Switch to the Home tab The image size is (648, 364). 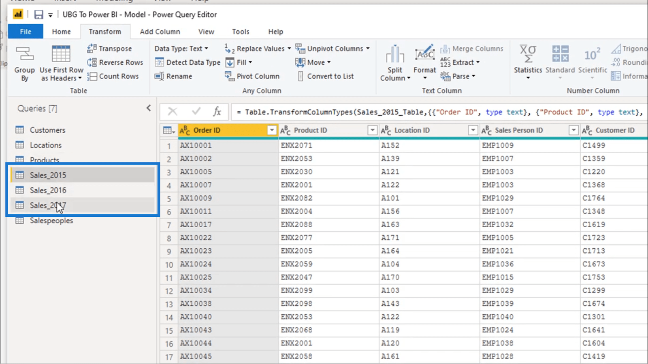[x=61, y=32]
